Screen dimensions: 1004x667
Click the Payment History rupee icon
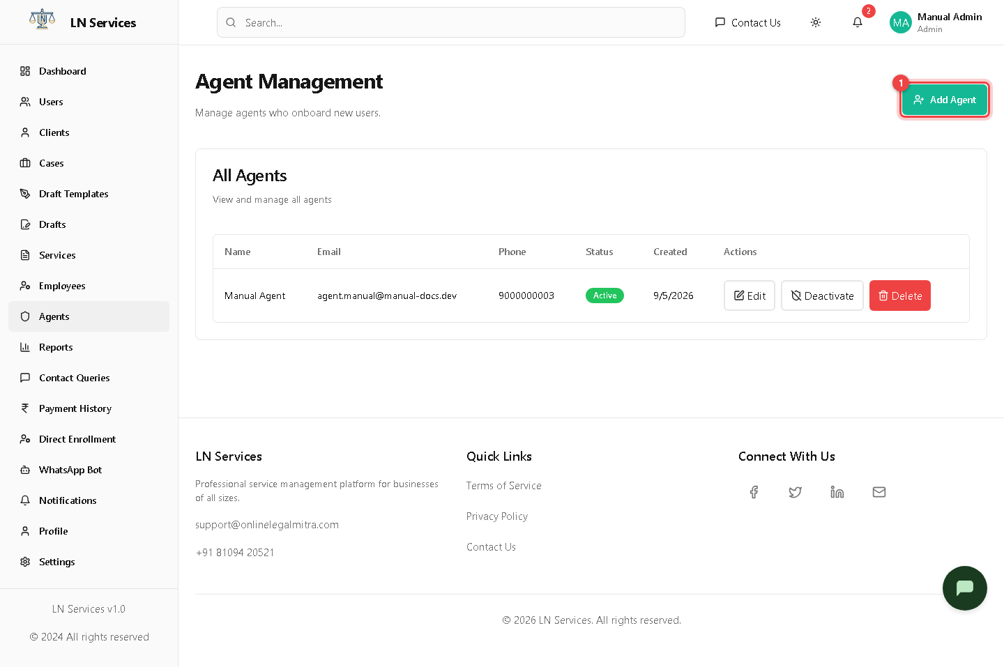[25, 408]
